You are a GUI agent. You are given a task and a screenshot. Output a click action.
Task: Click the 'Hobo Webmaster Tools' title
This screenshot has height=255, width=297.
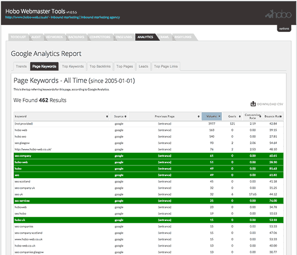[x=35, y=11]
